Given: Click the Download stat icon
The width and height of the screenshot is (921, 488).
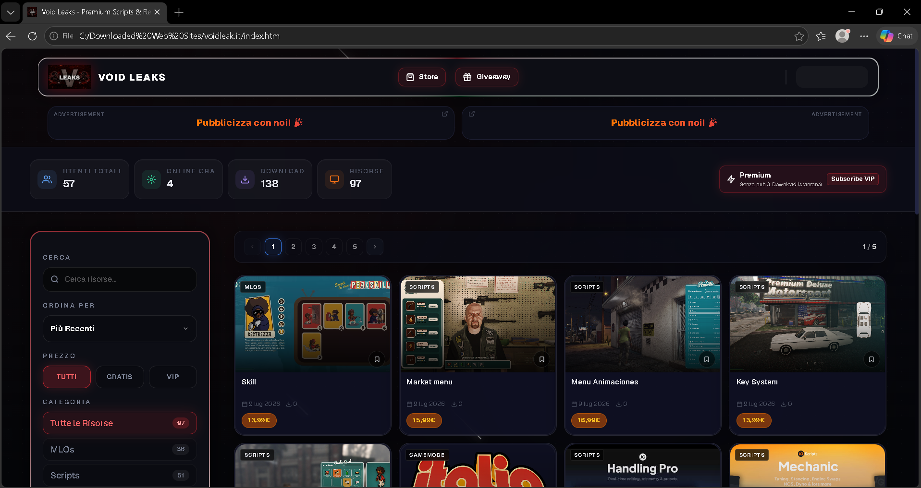Looking at the screenshot, I should pos(245,179).
